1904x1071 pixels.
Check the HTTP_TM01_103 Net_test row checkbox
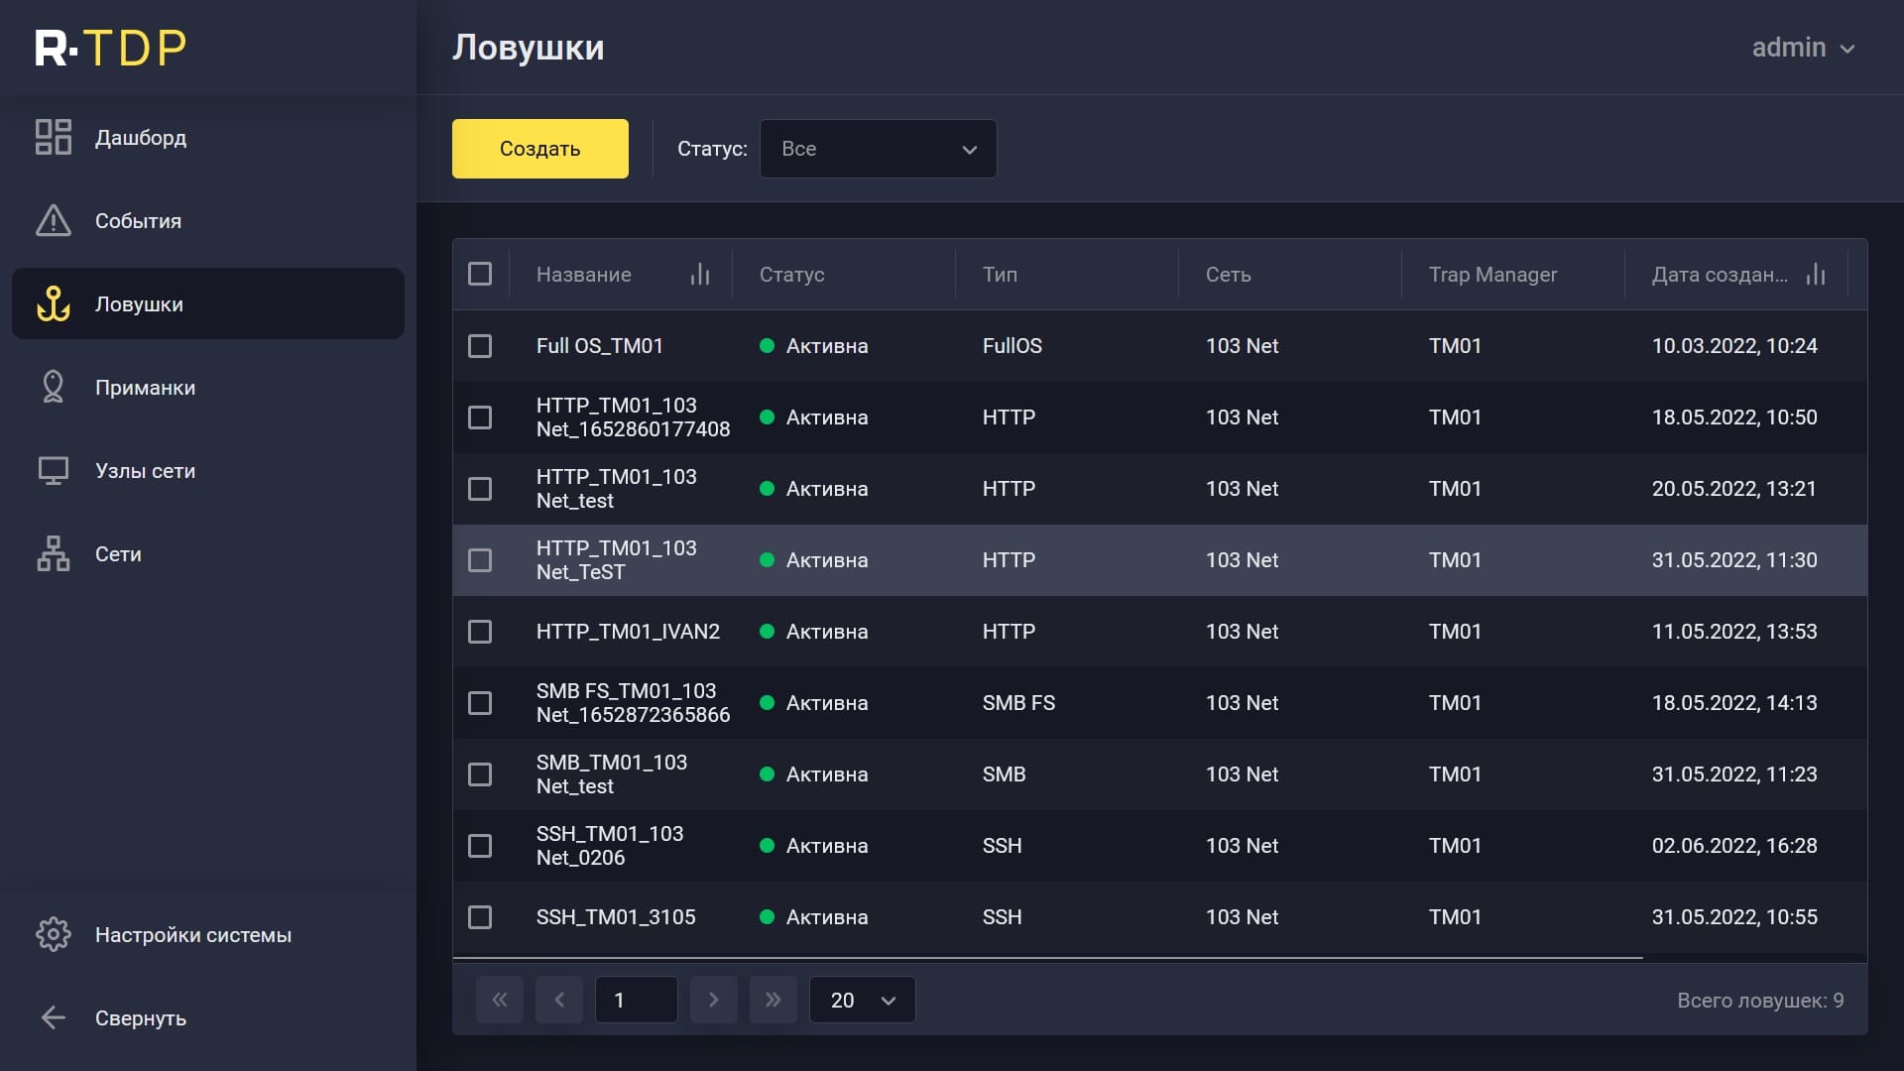(480, 488)
